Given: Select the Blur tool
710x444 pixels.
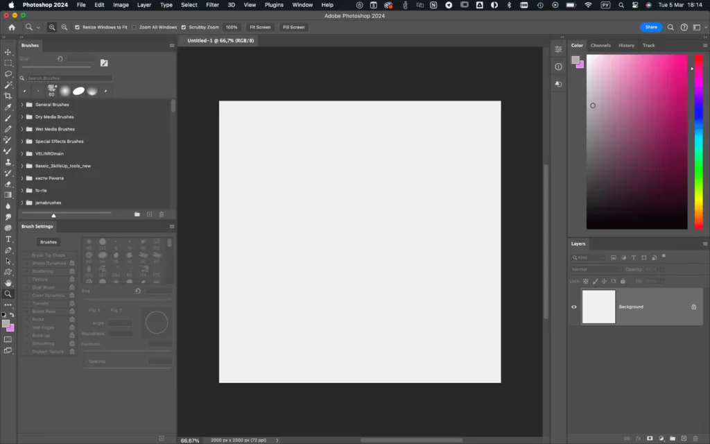Looking at the screenshot, I should 8,205.
